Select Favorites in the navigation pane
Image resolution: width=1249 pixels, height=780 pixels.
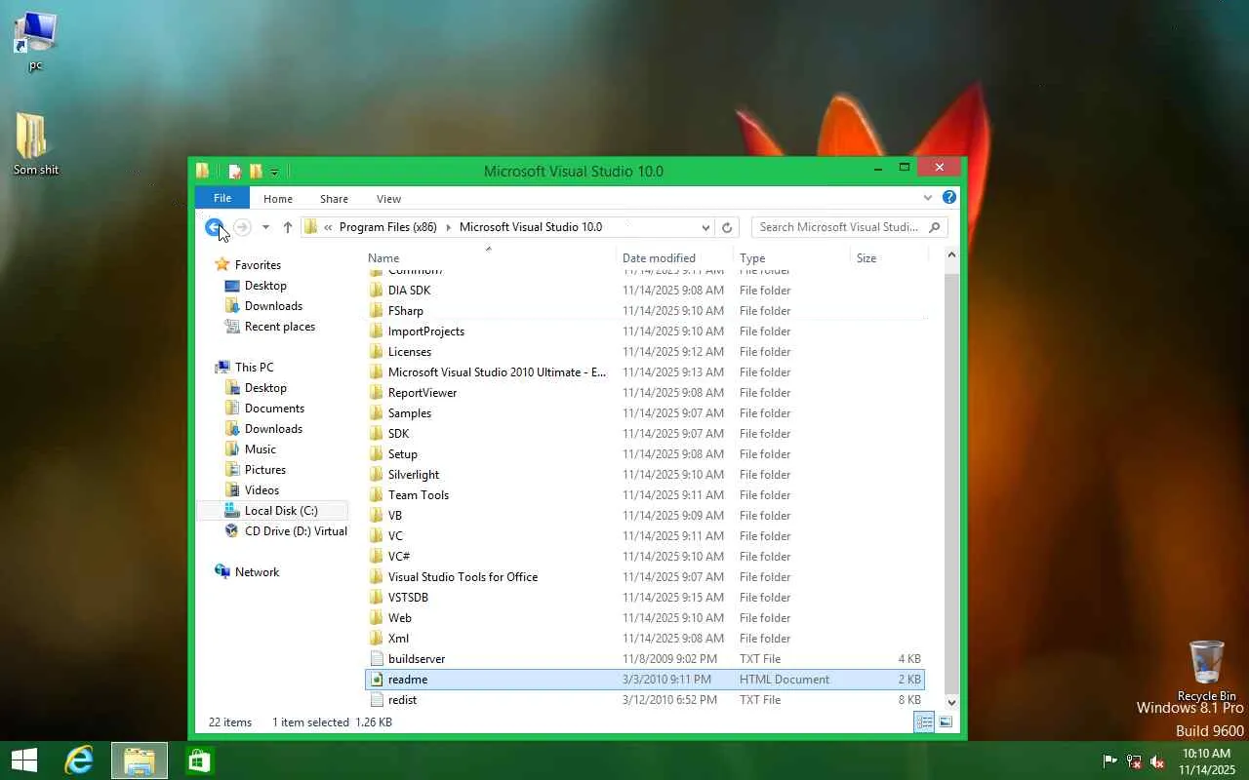click(257, 265)
